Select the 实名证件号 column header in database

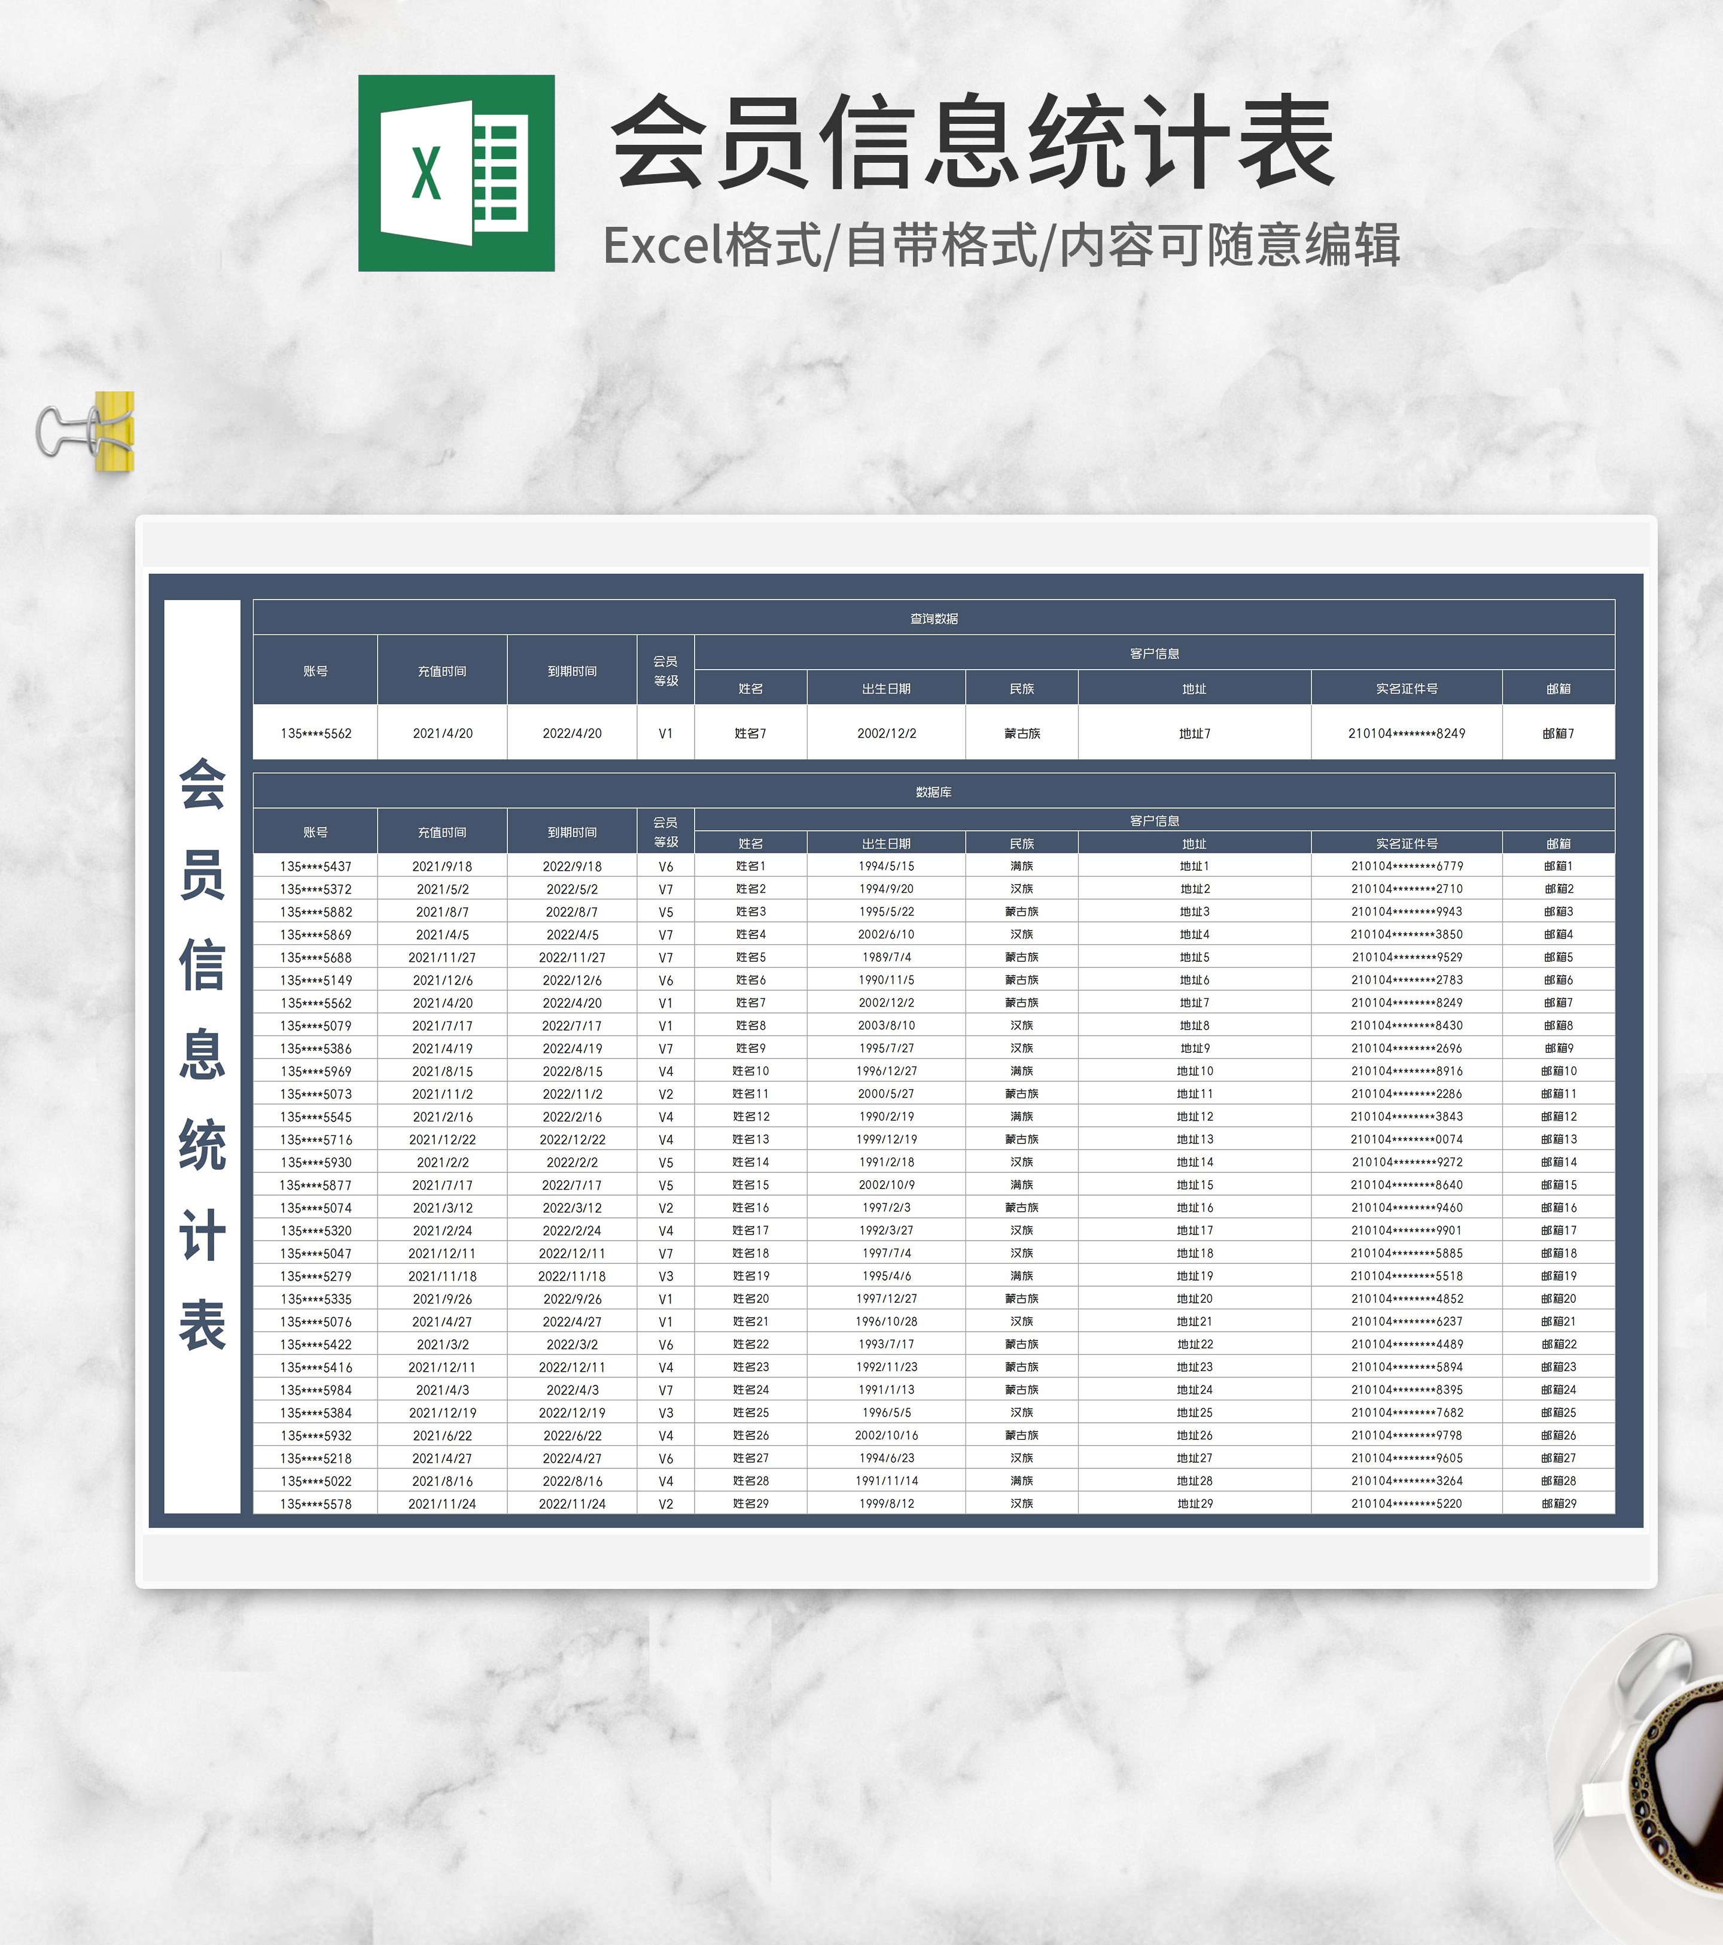pos(1405,843)
